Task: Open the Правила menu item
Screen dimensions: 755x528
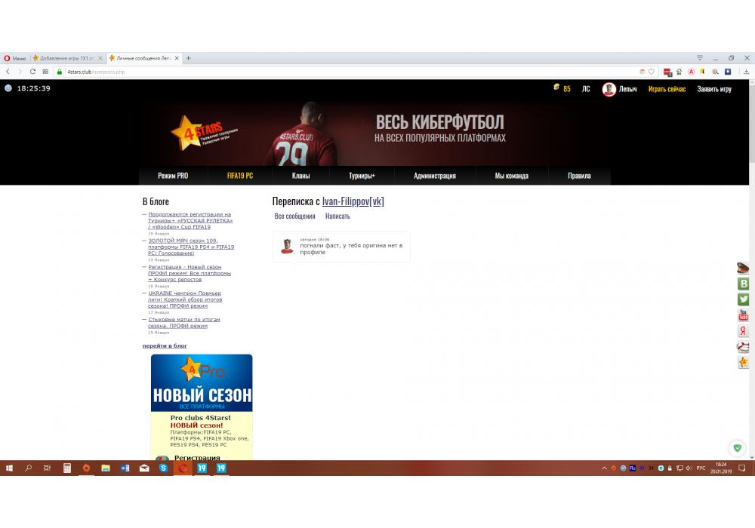Action: 579,176
